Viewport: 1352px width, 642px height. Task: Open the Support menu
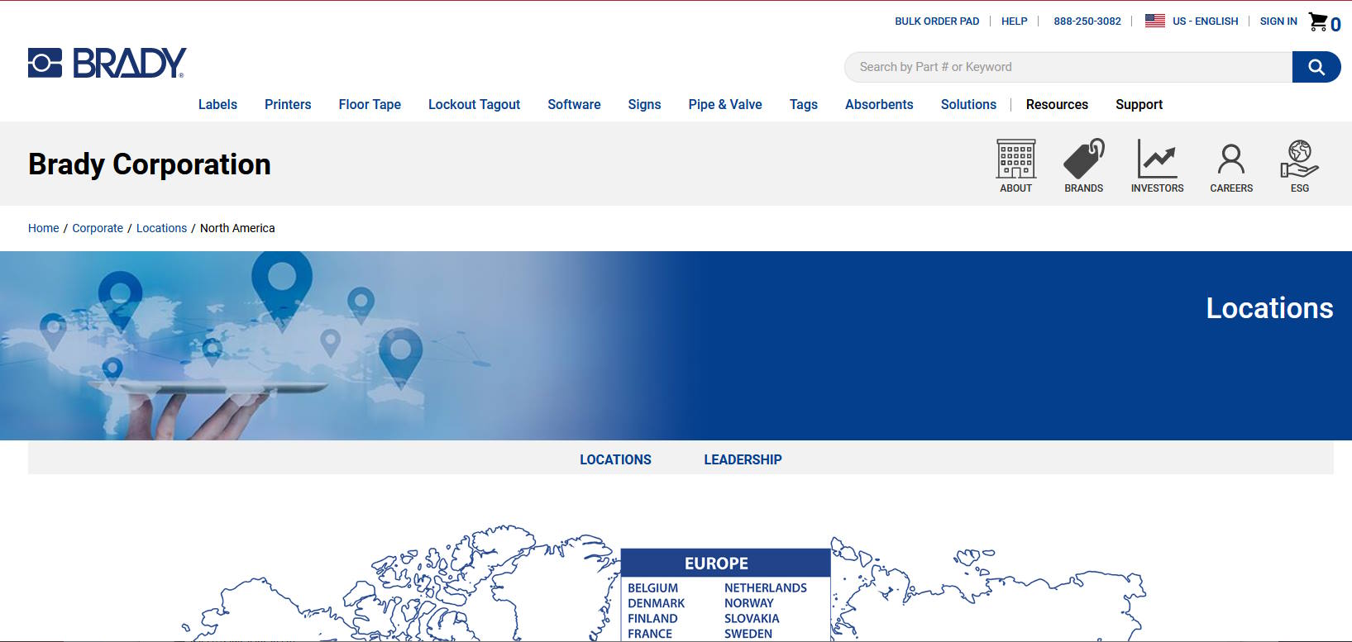coord(1139,104)
